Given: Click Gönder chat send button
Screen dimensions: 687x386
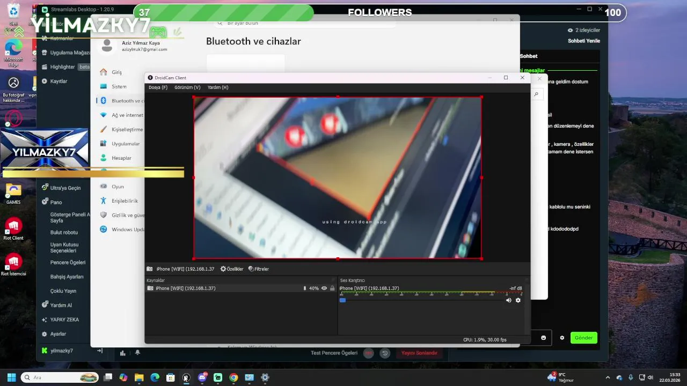Looking at the screenshot, I should point(584,338).
